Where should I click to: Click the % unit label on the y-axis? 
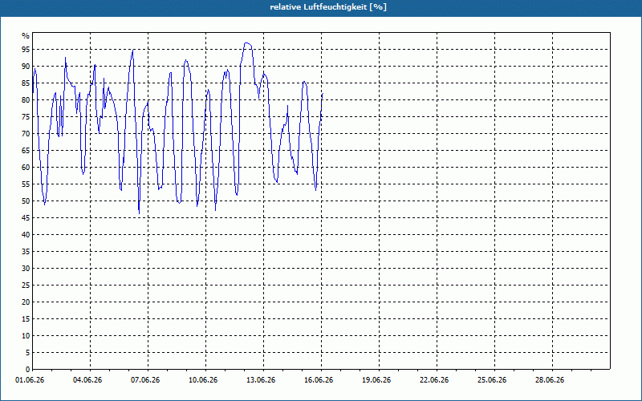[26, 35]
